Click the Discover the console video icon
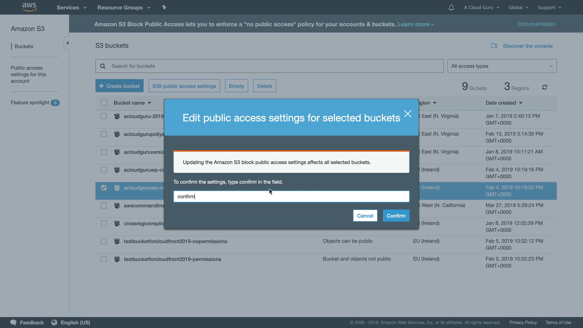 click(494, 46)
